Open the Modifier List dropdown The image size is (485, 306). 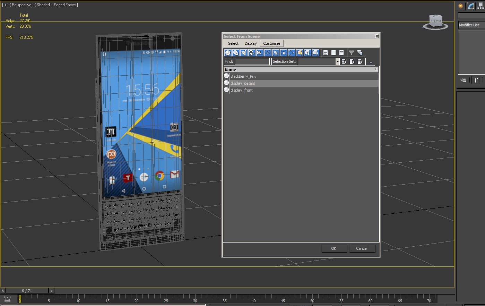pos(471,25)
